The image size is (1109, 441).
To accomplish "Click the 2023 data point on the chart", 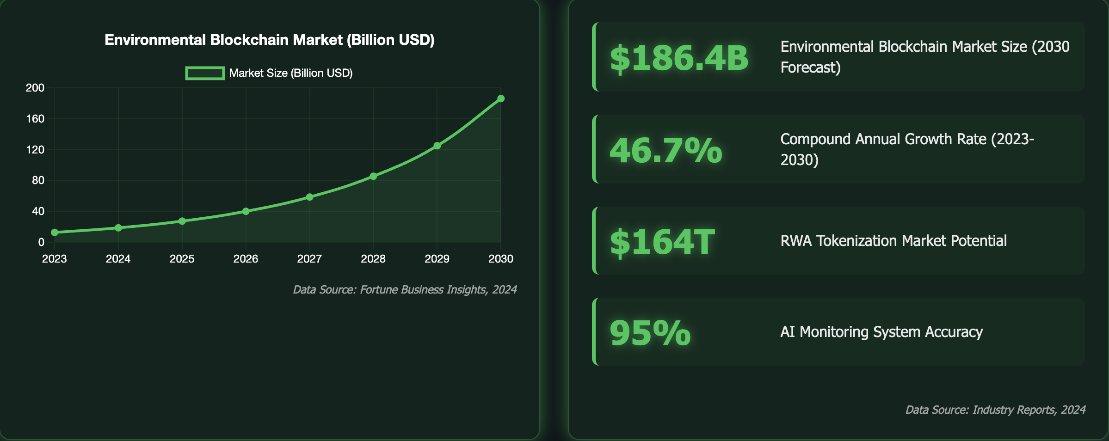I will (x=55, y=233).
